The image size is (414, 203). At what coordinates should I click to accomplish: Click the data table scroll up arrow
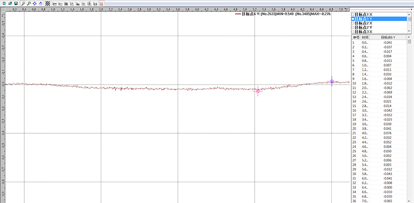click(409, 37)
